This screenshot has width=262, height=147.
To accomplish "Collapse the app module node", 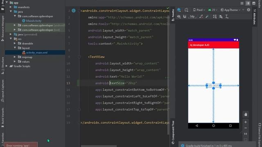I will coord(7,2).
